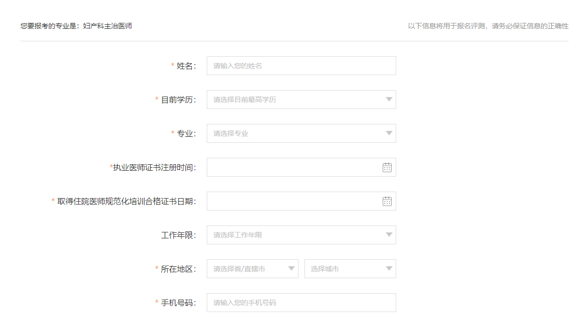Expand the 请选择专业 select box
Viewport: 588px width, 320px height.
click(x=294, y=133)
